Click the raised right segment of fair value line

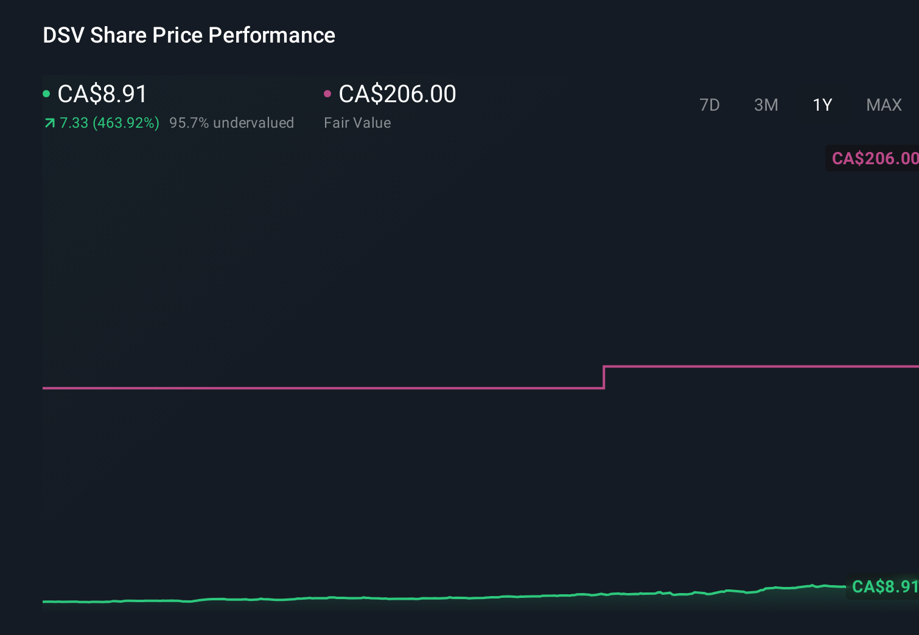(761, 366)
